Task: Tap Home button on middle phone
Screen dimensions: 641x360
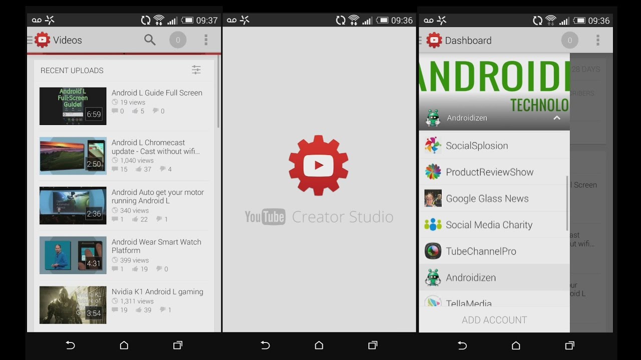Action: (x=319, y=345)
